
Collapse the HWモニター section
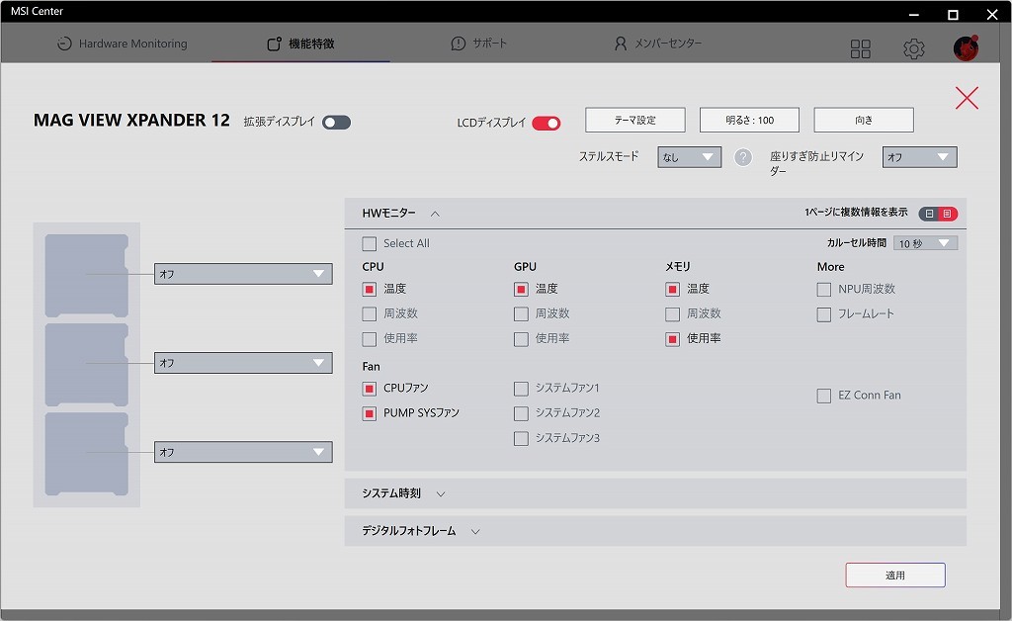[x=435, y=214]
